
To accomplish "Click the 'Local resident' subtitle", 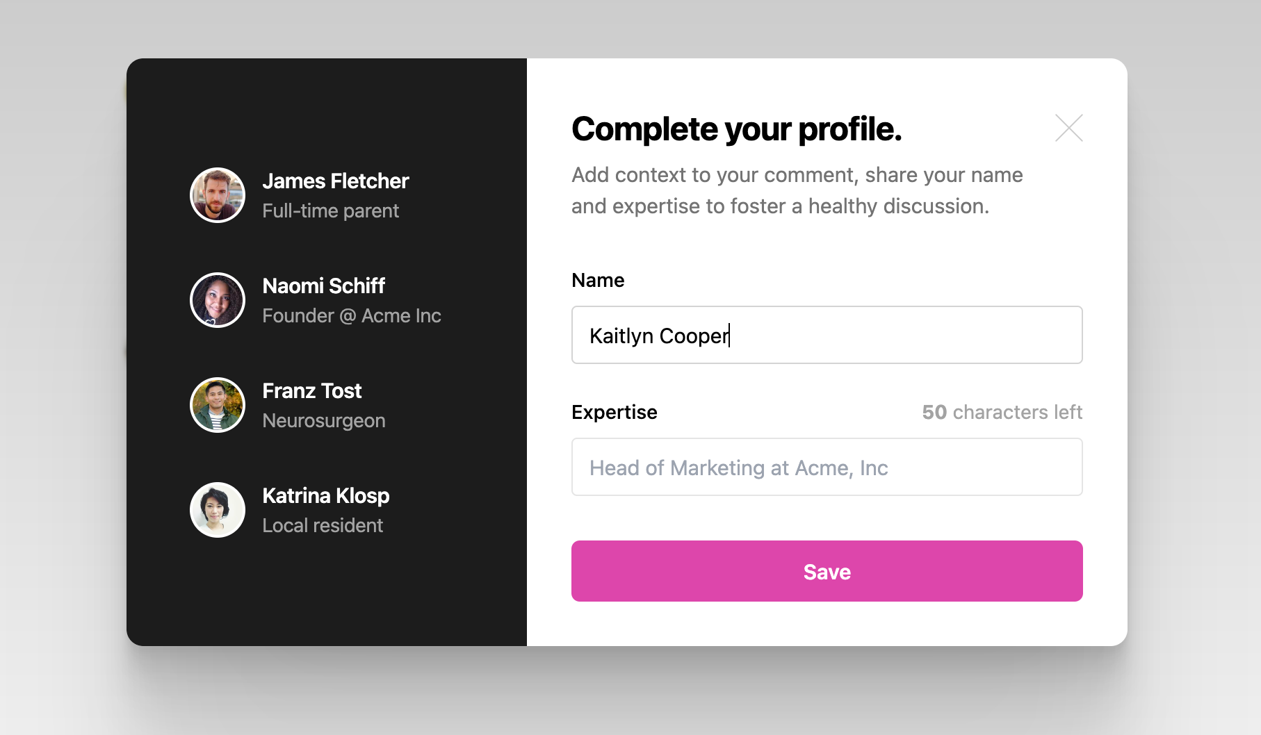I will (x=323, y=526).
